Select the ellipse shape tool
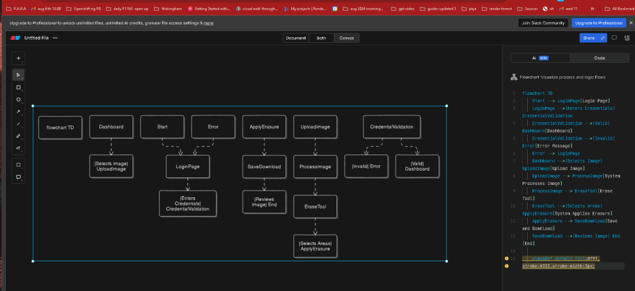This screenshot has width=635, height=291. [x=18, y=99]
